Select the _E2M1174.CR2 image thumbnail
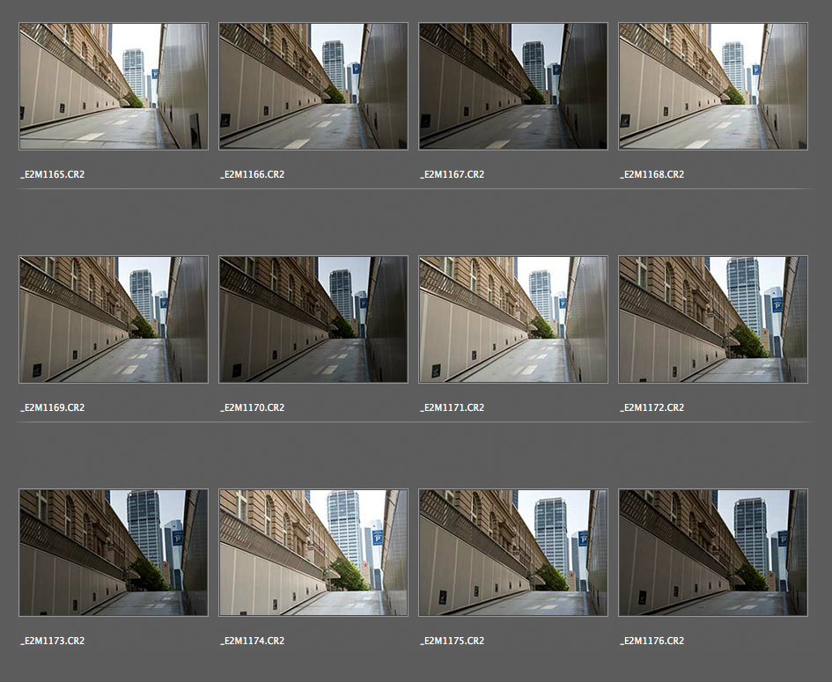The height and width of the screenshot is (682, 832). pos(313,553)
